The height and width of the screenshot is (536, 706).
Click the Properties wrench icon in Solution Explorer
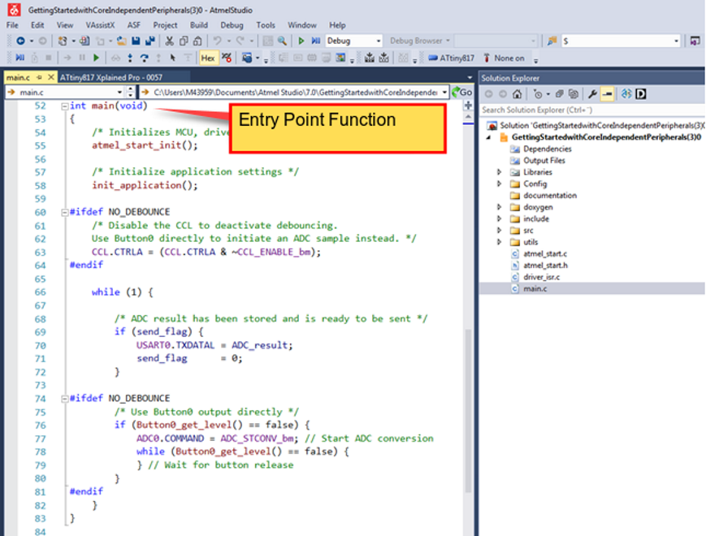pyautogui.click(x=592, y=94)
